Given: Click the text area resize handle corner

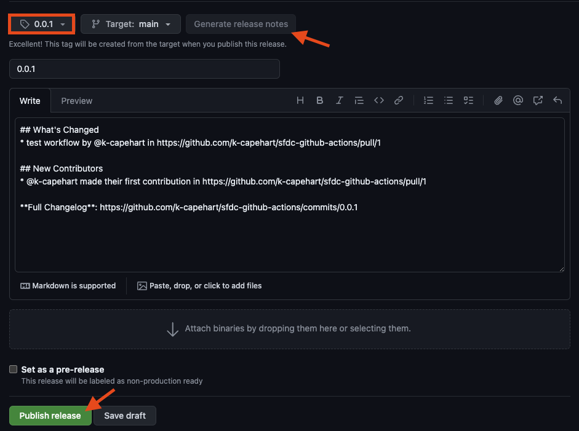Looking at the screenshot, I should pyautogui.click(x=562, y=269).
